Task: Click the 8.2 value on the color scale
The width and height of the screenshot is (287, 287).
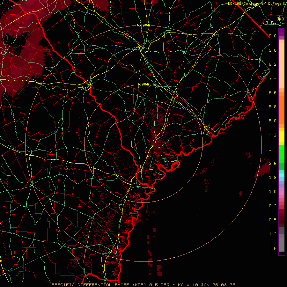Action: pos(273,64)
